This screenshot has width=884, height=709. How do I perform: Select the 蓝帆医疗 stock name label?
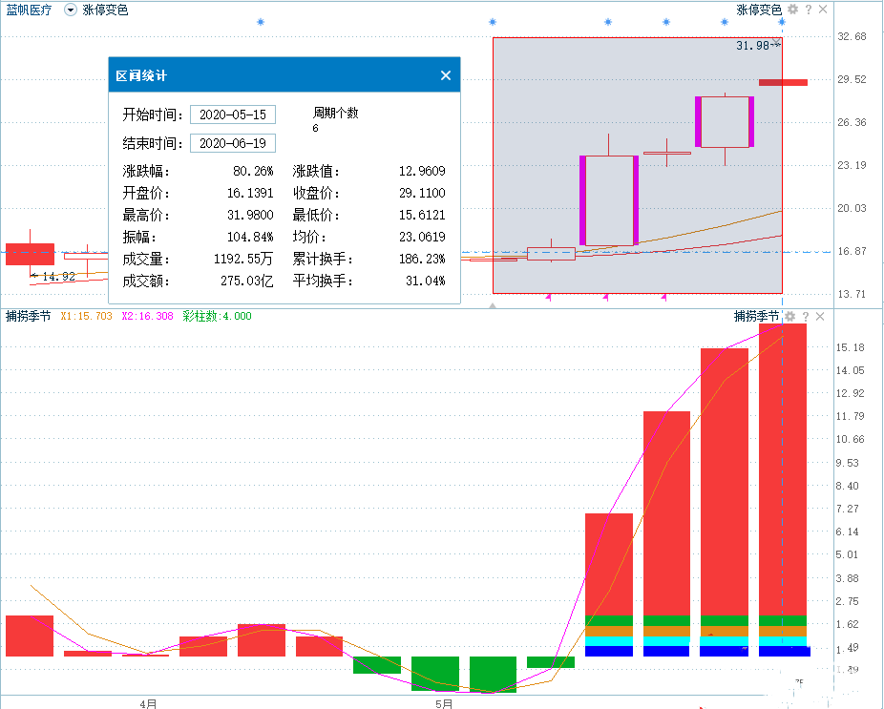point(29,10)
